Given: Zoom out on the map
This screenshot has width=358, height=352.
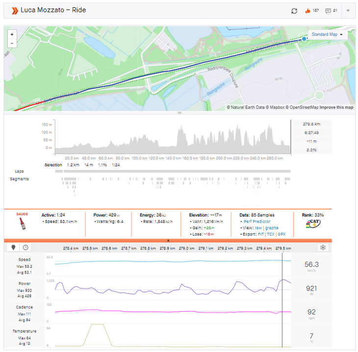Looking at the screenshot, I should [x=12, y=43].
